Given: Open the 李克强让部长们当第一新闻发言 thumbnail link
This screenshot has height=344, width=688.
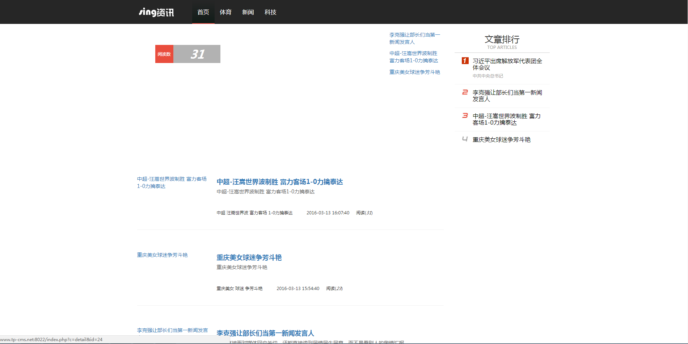Looking at the screenshot, I should point(173,330).
